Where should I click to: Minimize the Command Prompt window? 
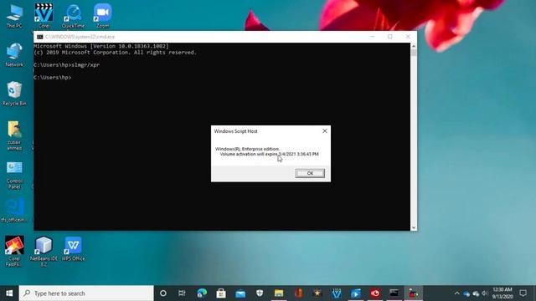pyautogui.click(x=372, y=37)
